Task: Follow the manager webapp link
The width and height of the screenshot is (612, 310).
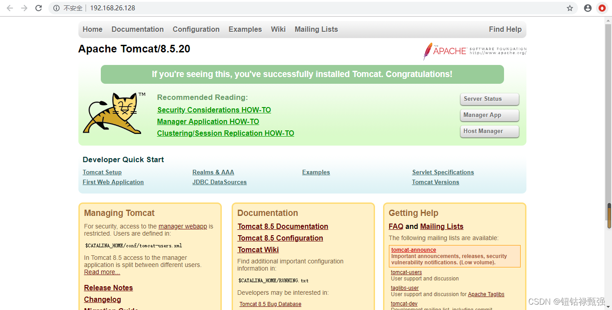Action: click(x=183, y=226)
